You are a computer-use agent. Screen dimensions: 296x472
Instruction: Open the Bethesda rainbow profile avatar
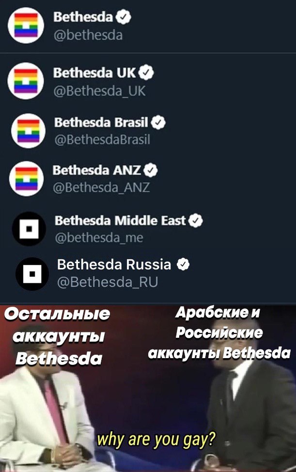tap(26, 25)
